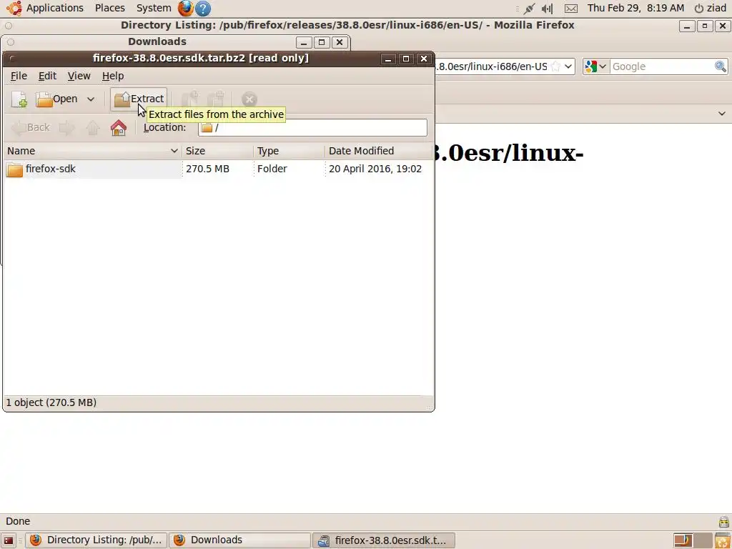Sort by the Size column header
Image resolution: width=732 pixels, height=549 pixels.
click(x=217, y=151)
